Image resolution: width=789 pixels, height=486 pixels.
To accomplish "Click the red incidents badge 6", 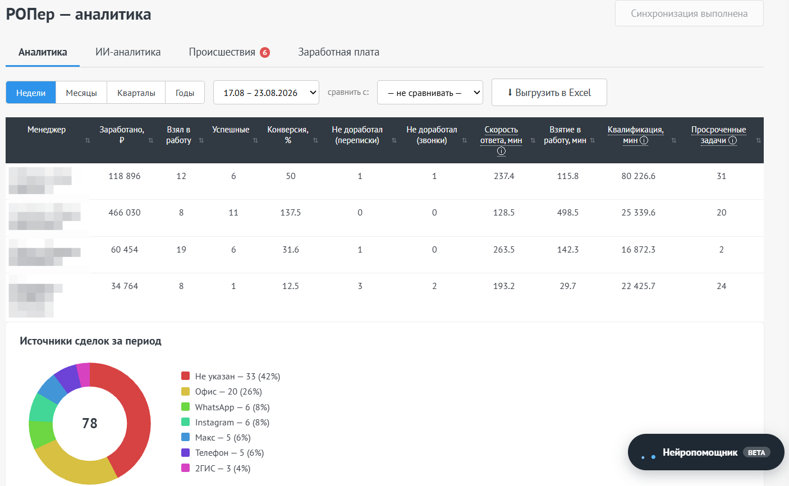I will [265, 52].
